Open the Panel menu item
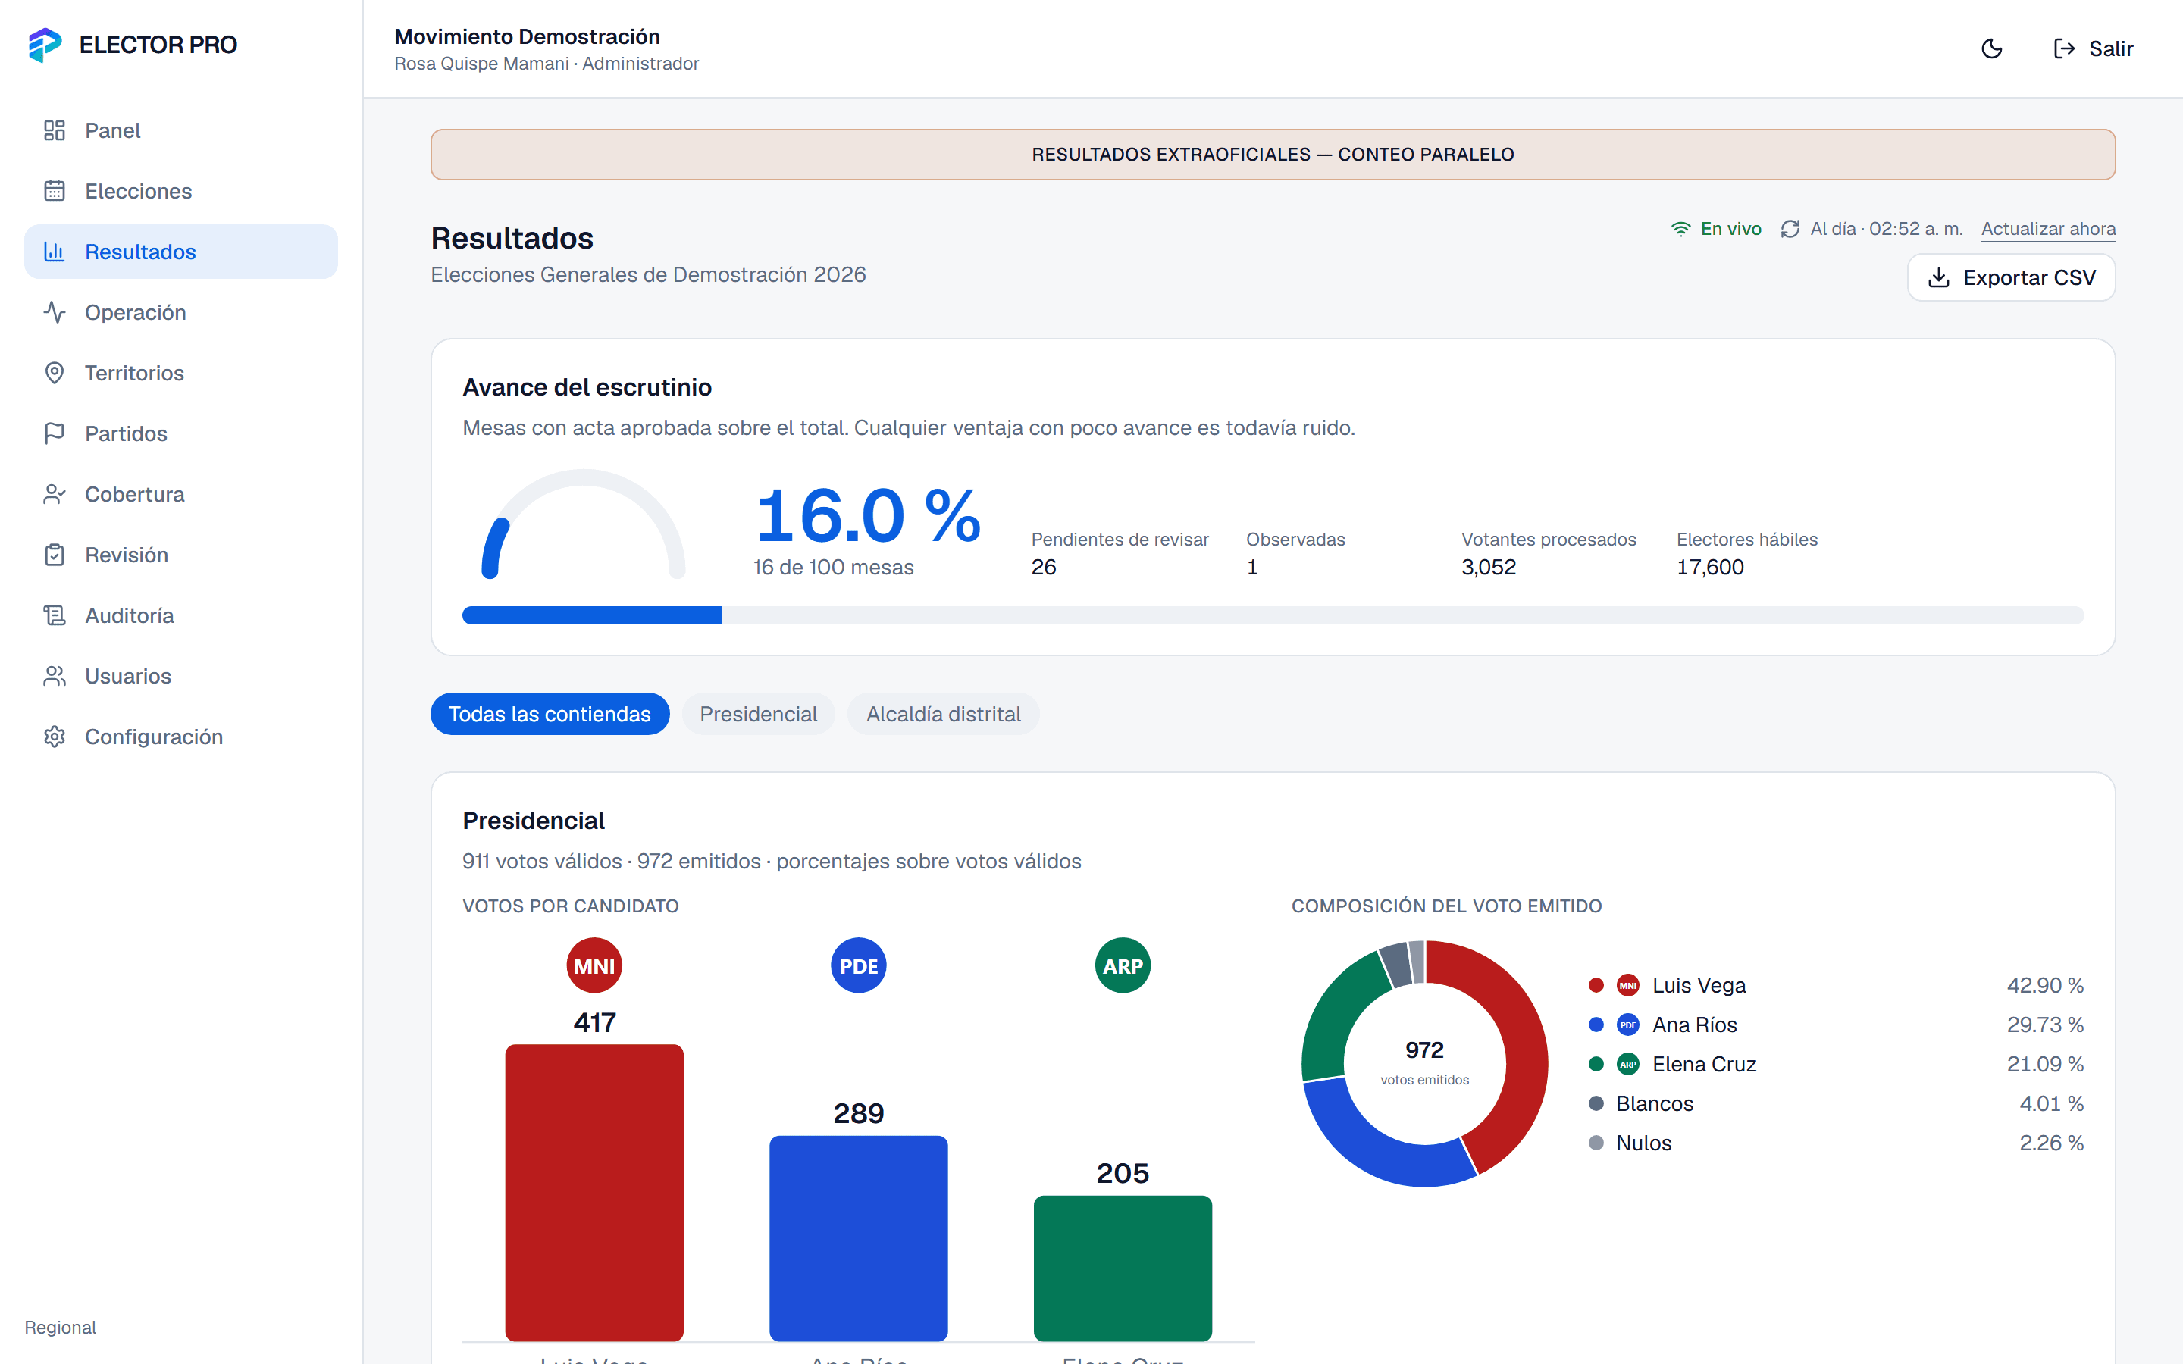2183x1364 pixels. click(x=180, y=131)
